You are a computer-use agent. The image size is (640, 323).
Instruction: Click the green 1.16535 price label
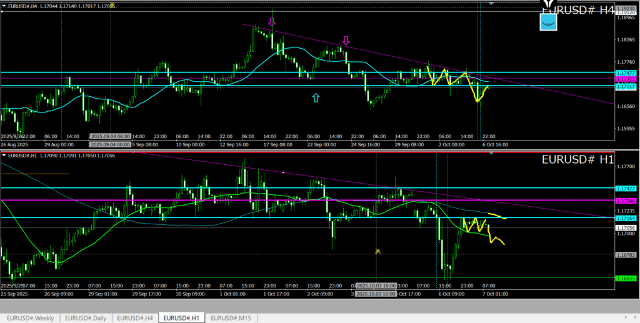click(x=625, y=278)
